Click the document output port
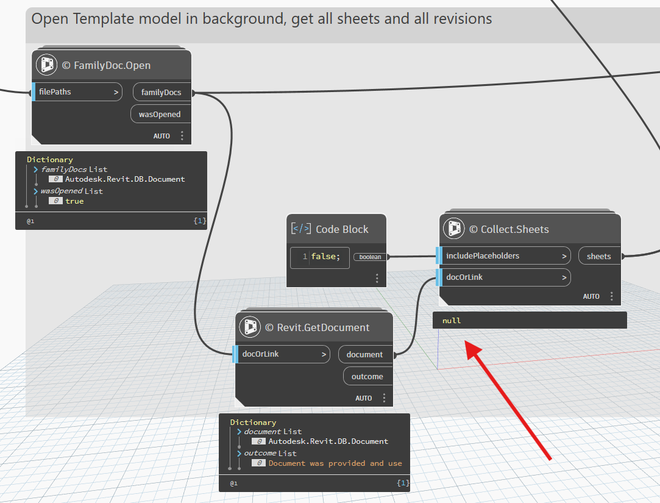The width and height of the screenshot is (660, 503). point(366,354)
